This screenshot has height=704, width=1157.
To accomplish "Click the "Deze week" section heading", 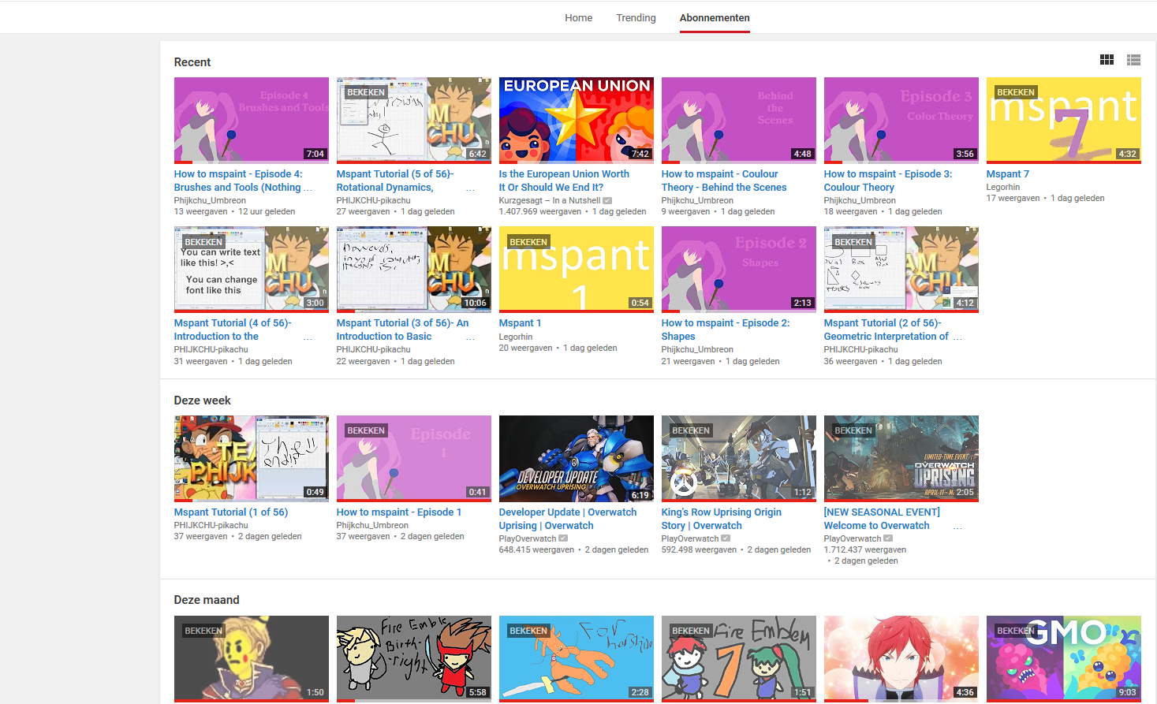I will [202, 400].
